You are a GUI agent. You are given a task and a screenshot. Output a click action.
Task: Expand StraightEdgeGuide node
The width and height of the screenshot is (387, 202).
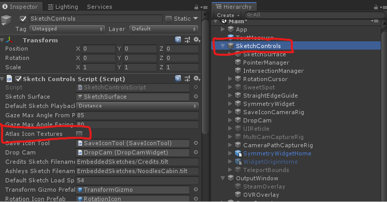click(230, 96)
